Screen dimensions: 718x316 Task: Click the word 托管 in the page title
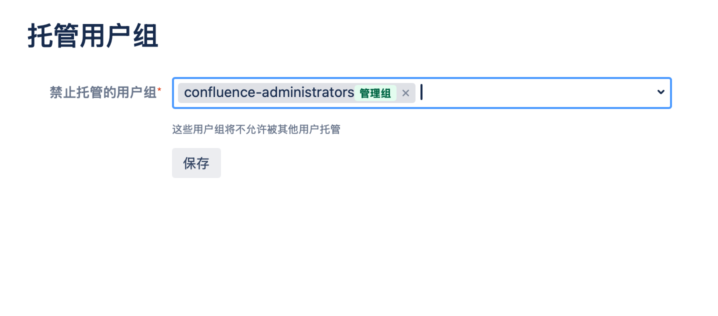(x=53, y=36)
